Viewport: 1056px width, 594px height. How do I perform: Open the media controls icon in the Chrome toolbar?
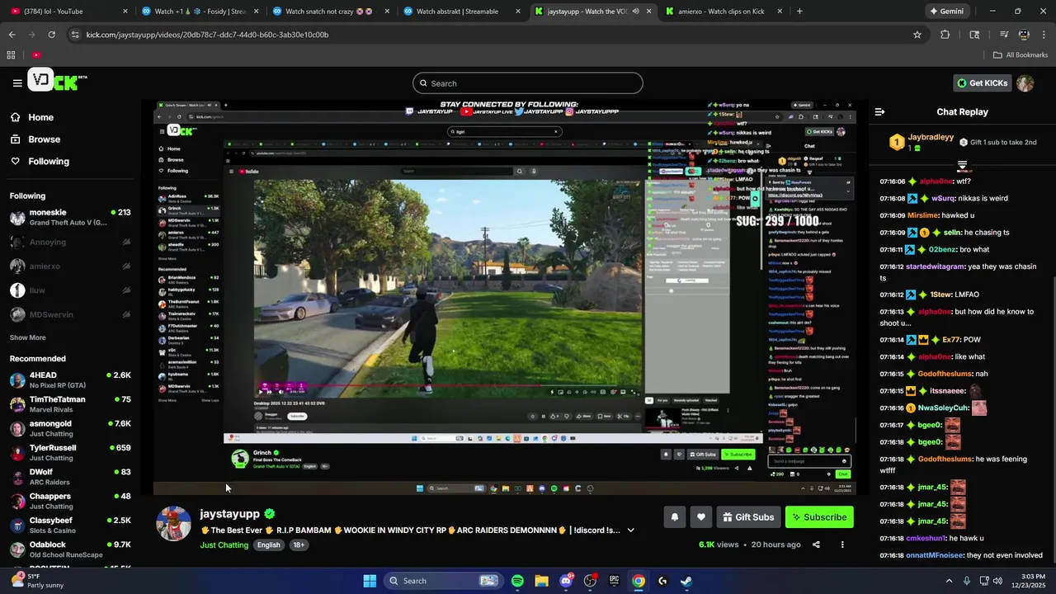1004,35
